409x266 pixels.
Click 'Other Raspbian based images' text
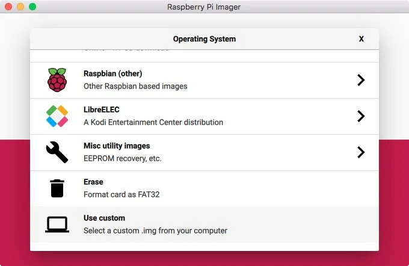(x=135, y=86)
